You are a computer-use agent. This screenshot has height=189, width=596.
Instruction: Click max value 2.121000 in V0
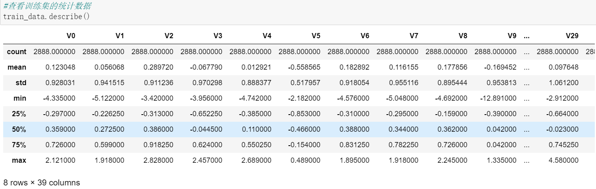tap(61, 160)
